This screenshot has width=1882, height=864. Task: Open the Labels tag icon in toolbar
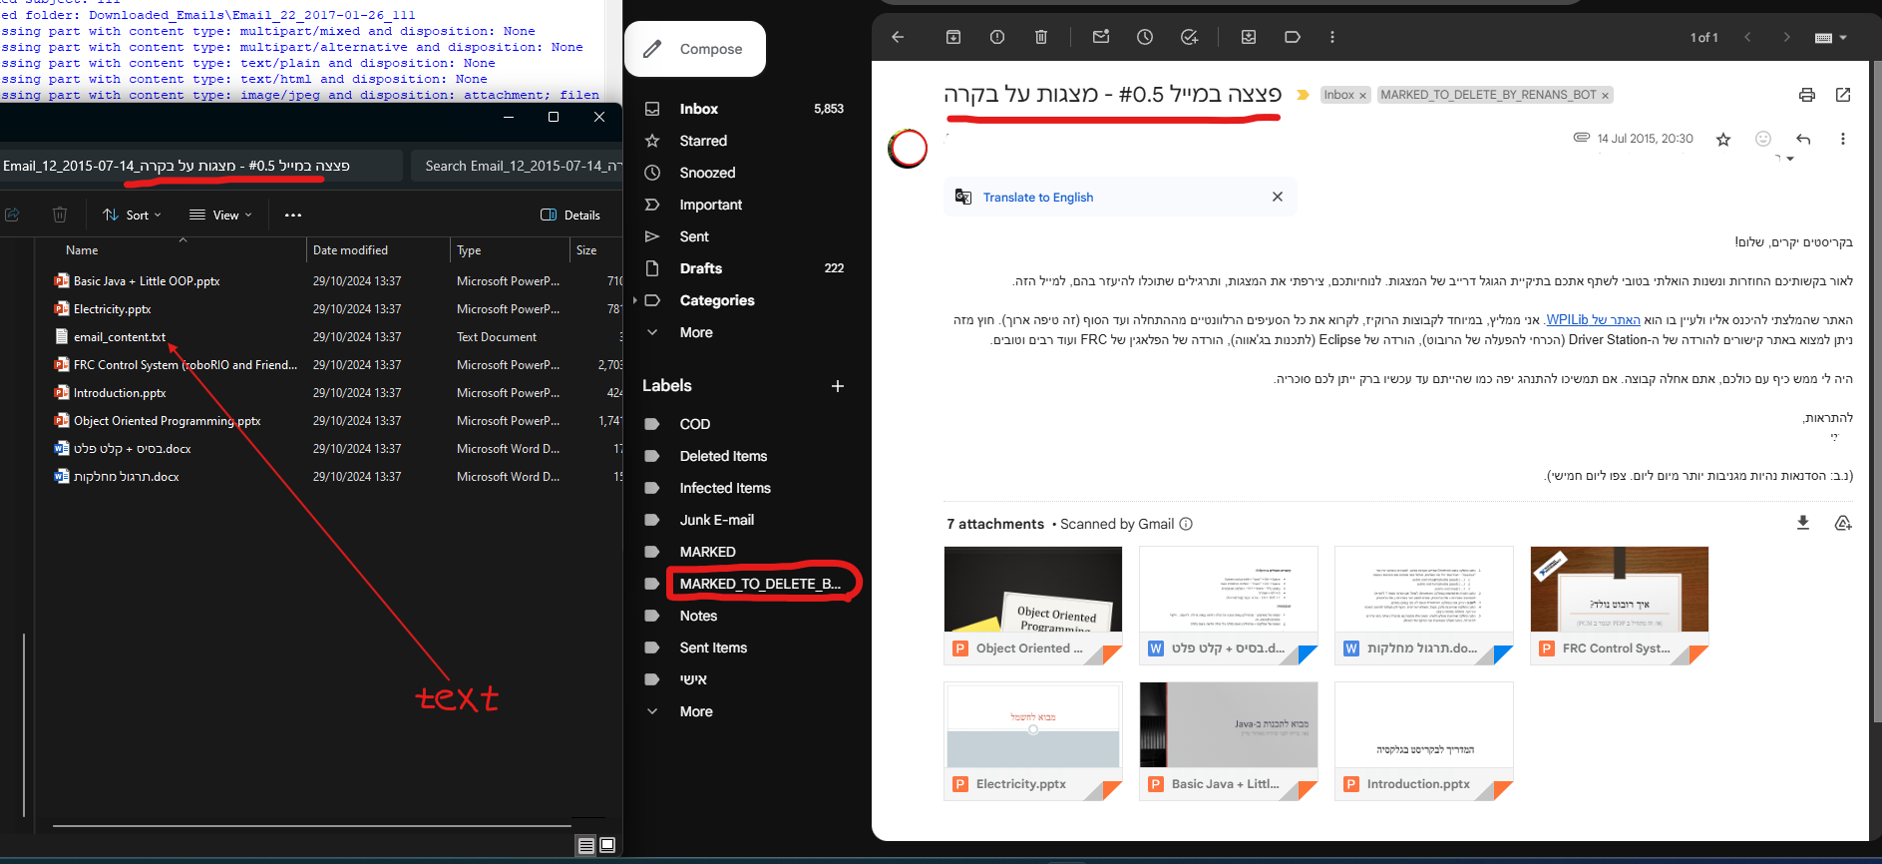(1293, 37)
